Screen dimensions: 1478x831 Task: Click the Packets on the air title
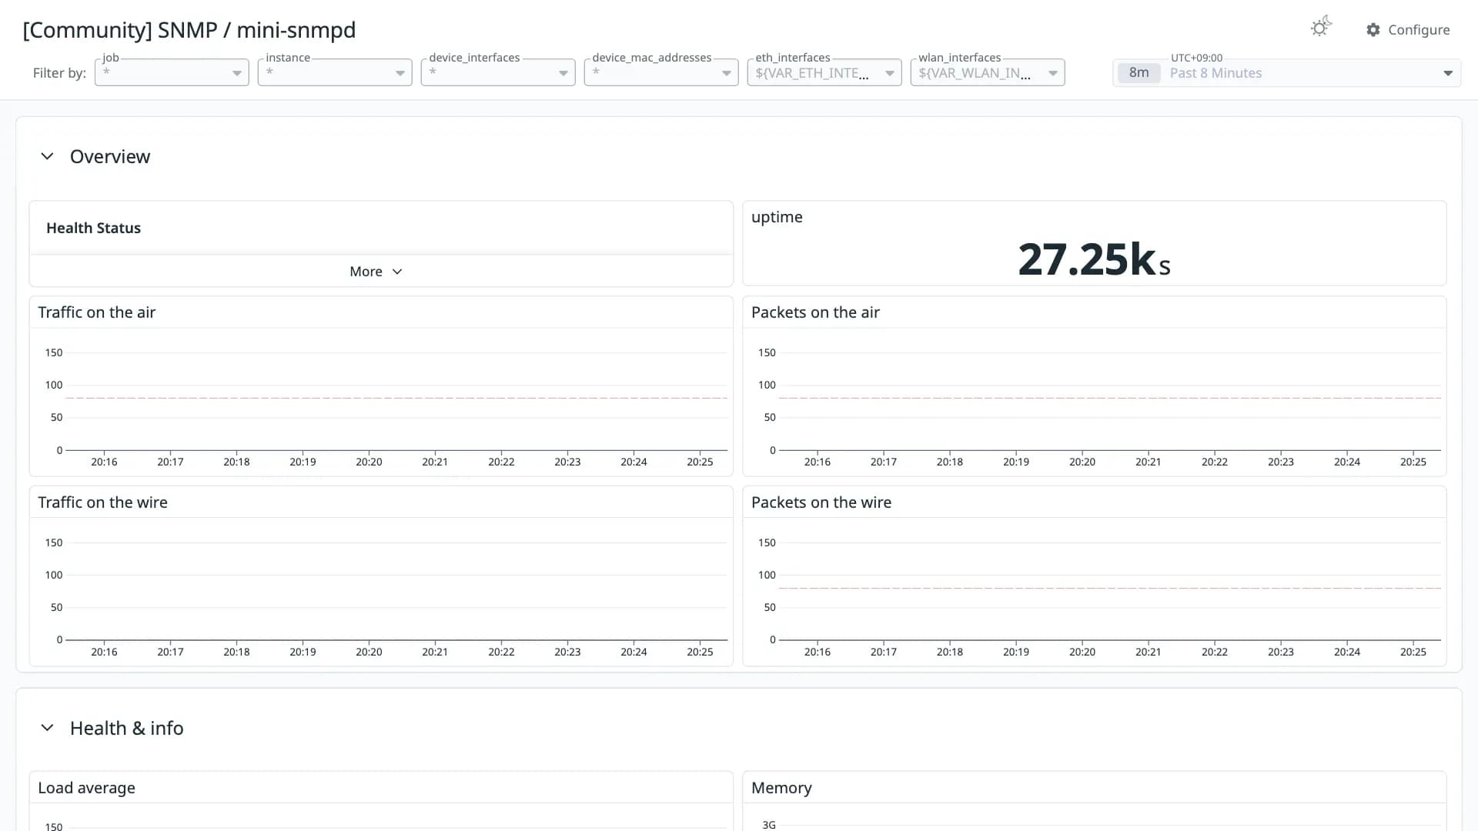[x=815, y=312]
